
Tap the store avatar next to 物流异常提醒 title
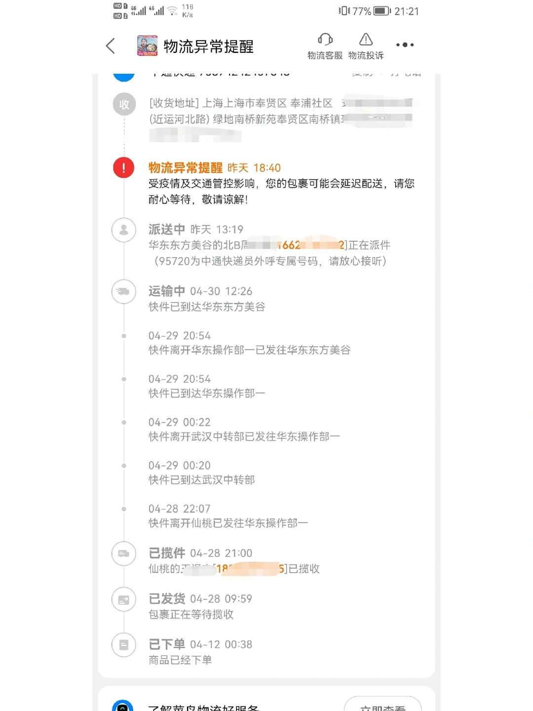[x=144, y=45]
